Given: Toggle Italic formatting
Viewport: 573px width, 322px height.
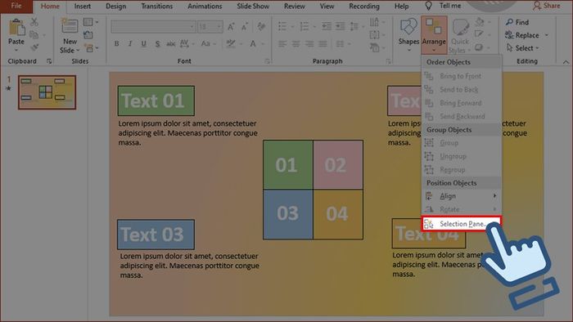Looking at the screenshot, I should [130, 44].
